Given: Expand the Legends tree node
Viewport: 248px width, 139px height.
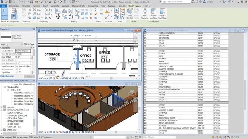Looking at the screenshot, I should (2, 107).
